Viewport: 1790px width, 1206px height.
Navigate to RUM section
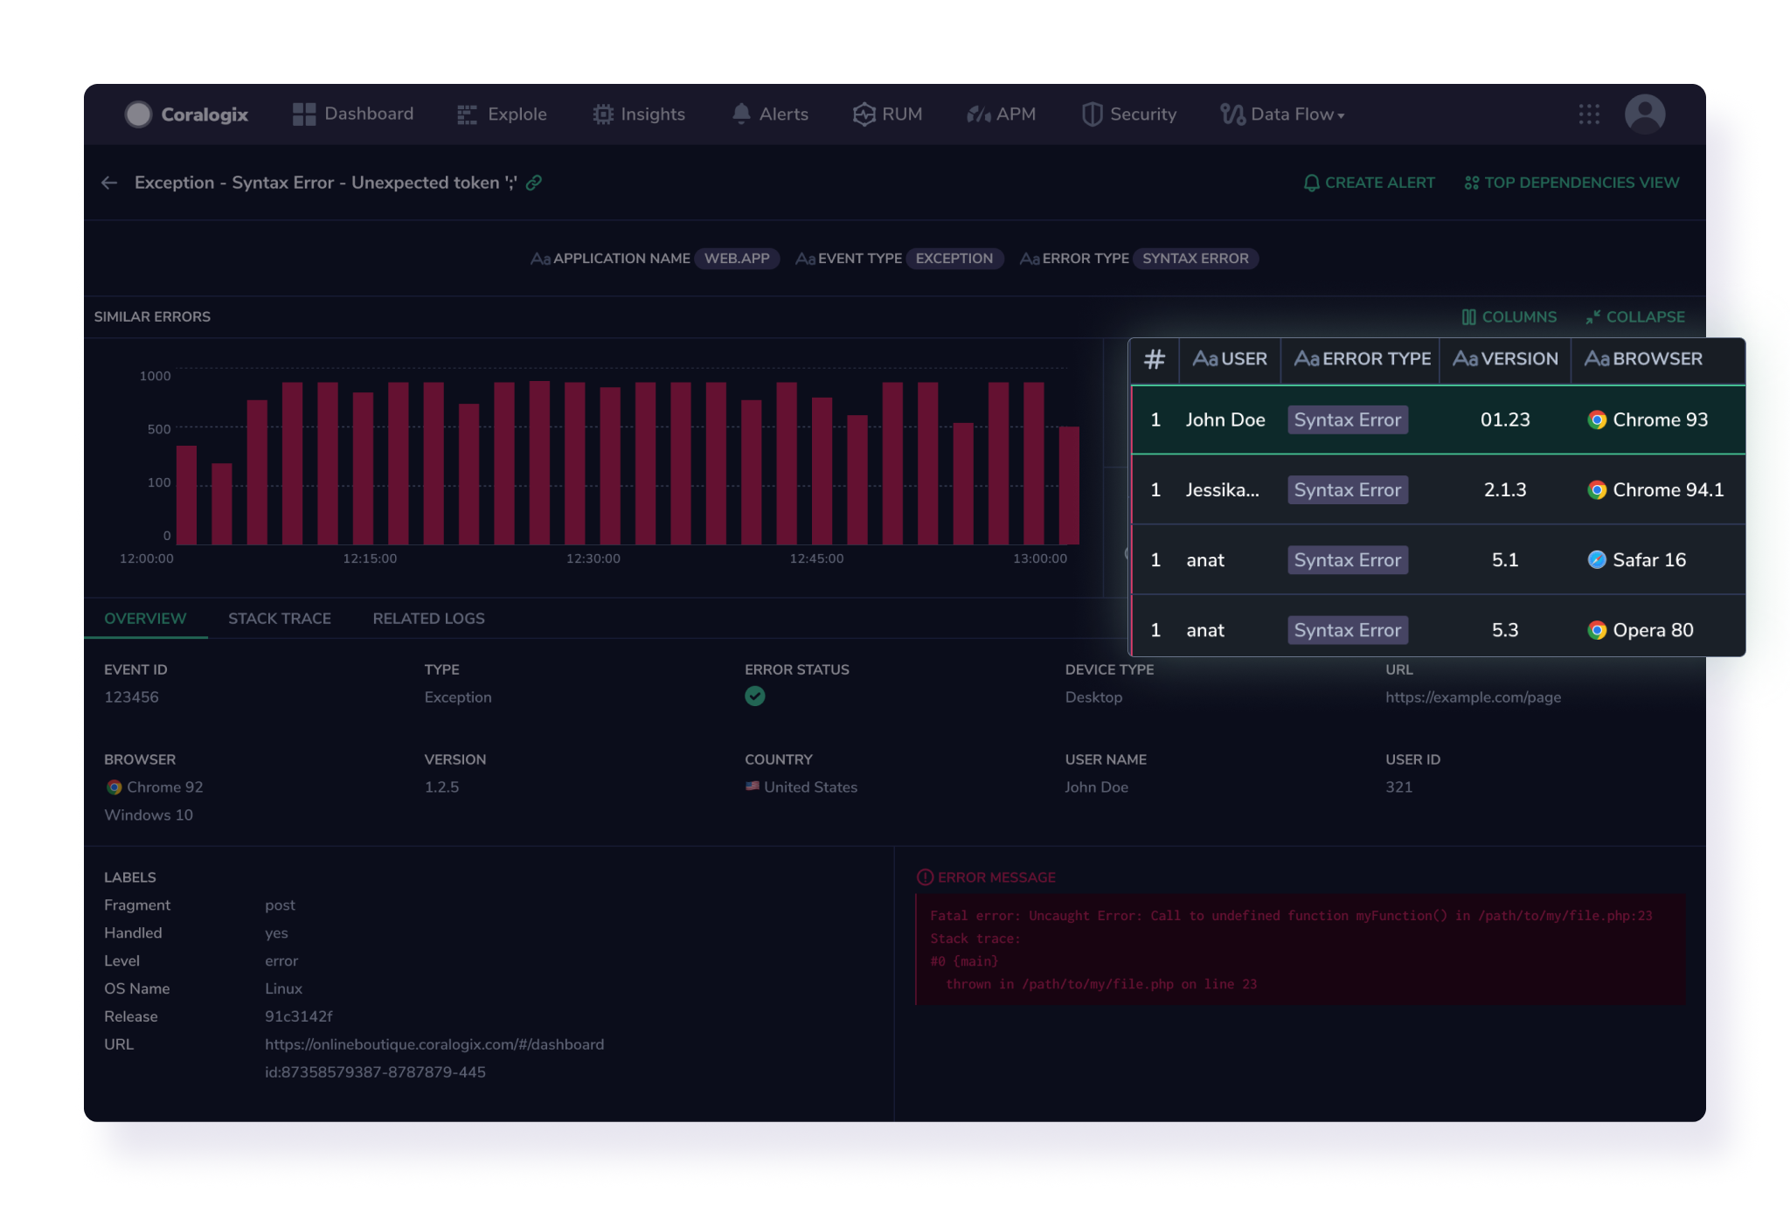click(887, 114)
